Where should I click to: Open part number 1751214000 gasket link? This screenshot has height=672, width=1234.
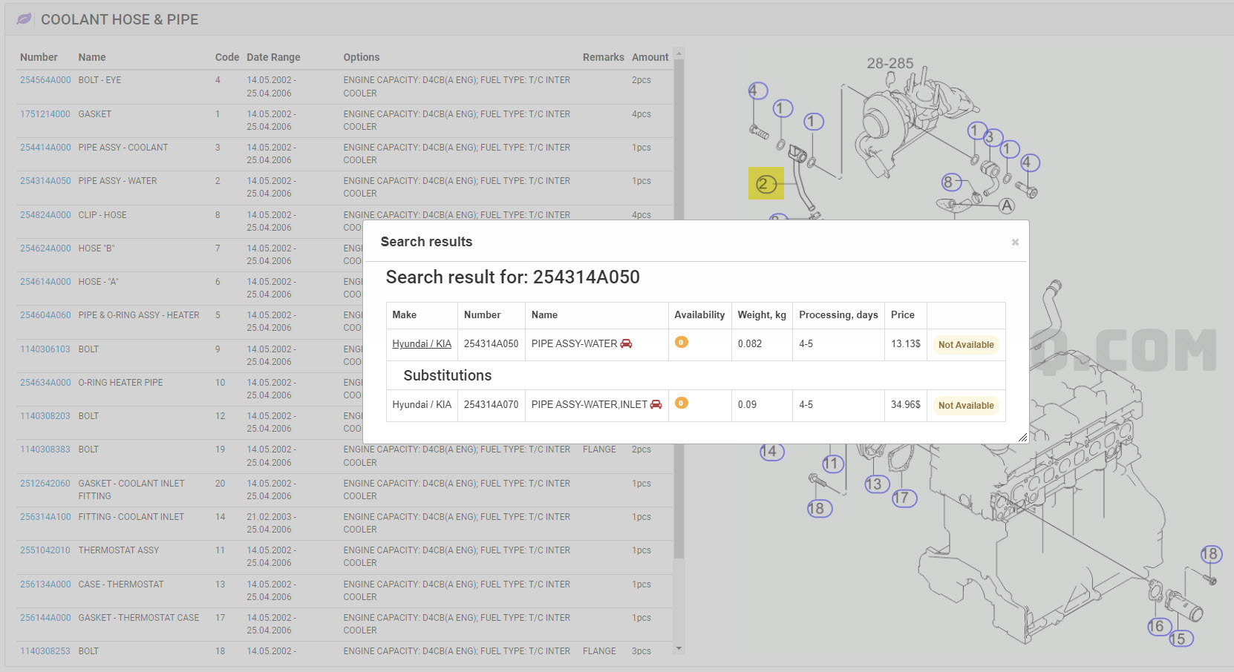coord(45,114)
